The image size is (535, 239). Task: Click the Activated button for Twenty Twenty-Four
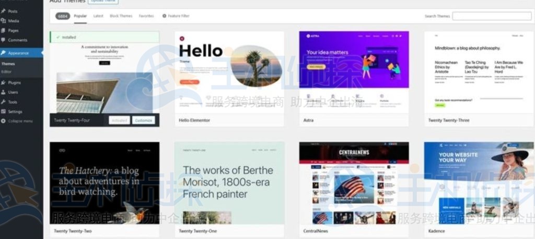coord(120,120)
